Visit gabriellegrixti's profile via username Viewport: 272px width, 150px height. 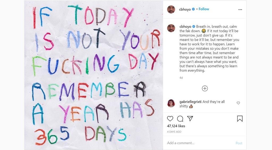191,102
